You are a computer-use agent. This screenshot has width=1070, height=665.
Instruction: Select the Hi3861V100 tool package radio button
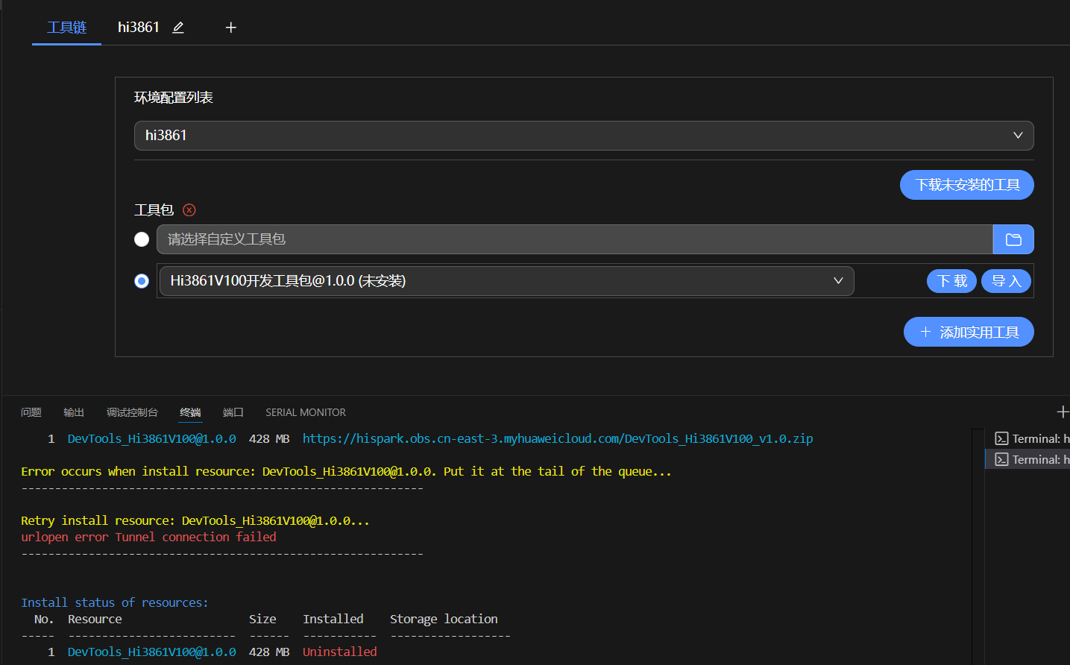(x=142, y=281)
